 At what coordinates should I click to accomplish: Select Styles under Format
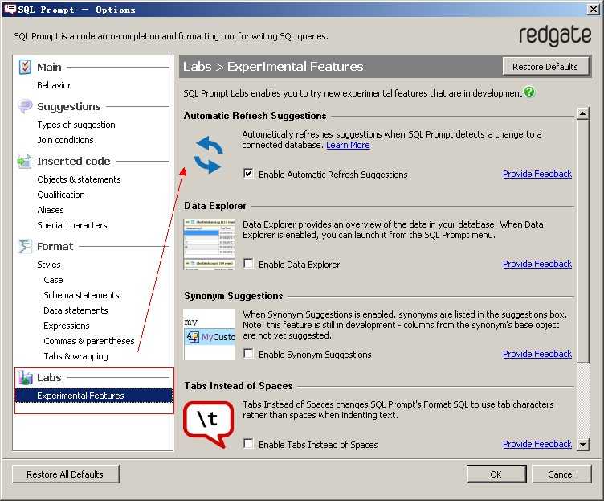pyautogui.click(x=49, y=265)
